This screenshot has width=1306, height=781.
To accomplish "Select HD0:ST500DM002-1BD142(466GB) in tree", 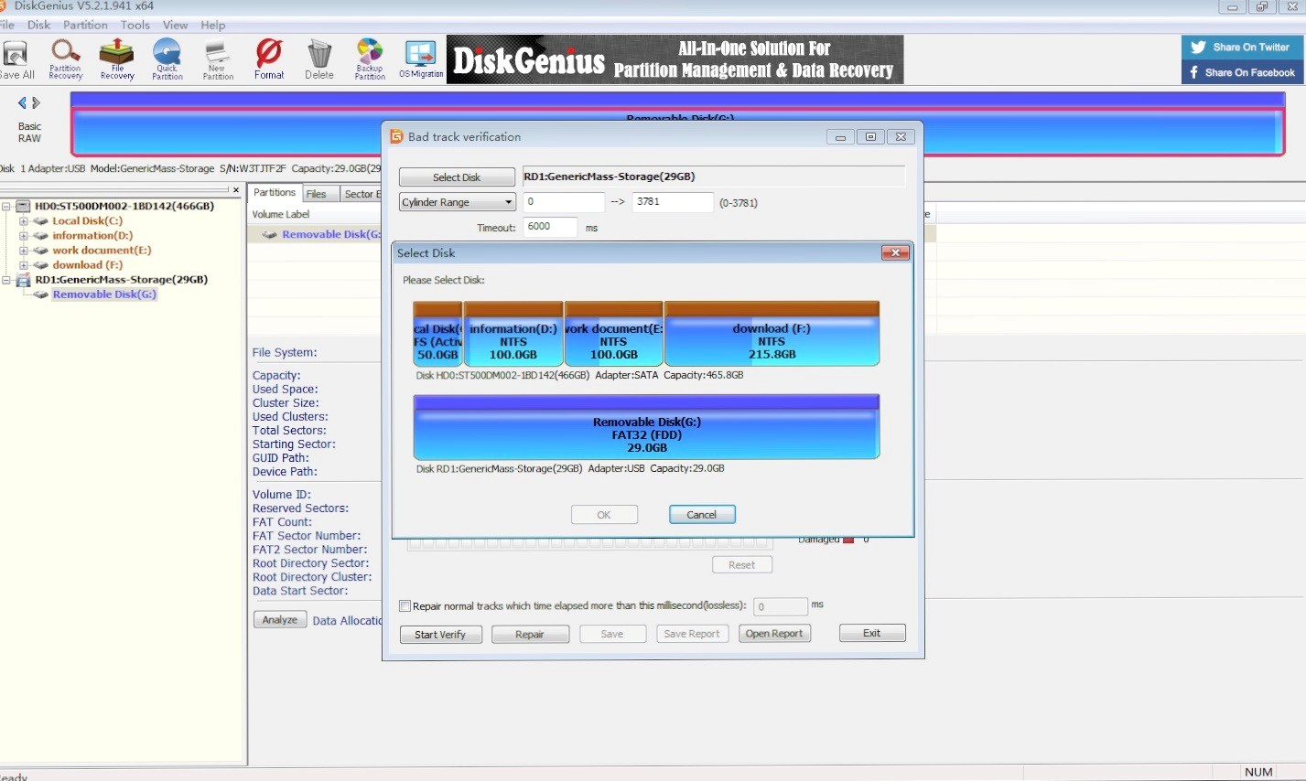I will coord(124,207).
